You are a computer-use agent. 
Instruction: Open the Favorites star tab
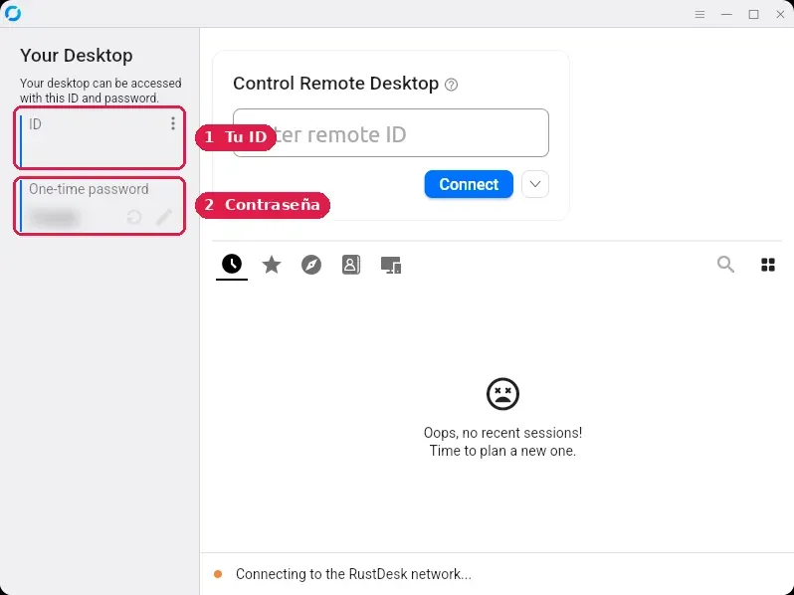(272, 265)
